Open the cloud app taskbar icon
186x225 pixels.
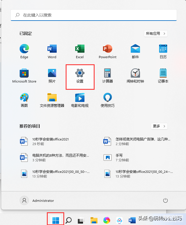pyautogui.click(x=119, y=220)
